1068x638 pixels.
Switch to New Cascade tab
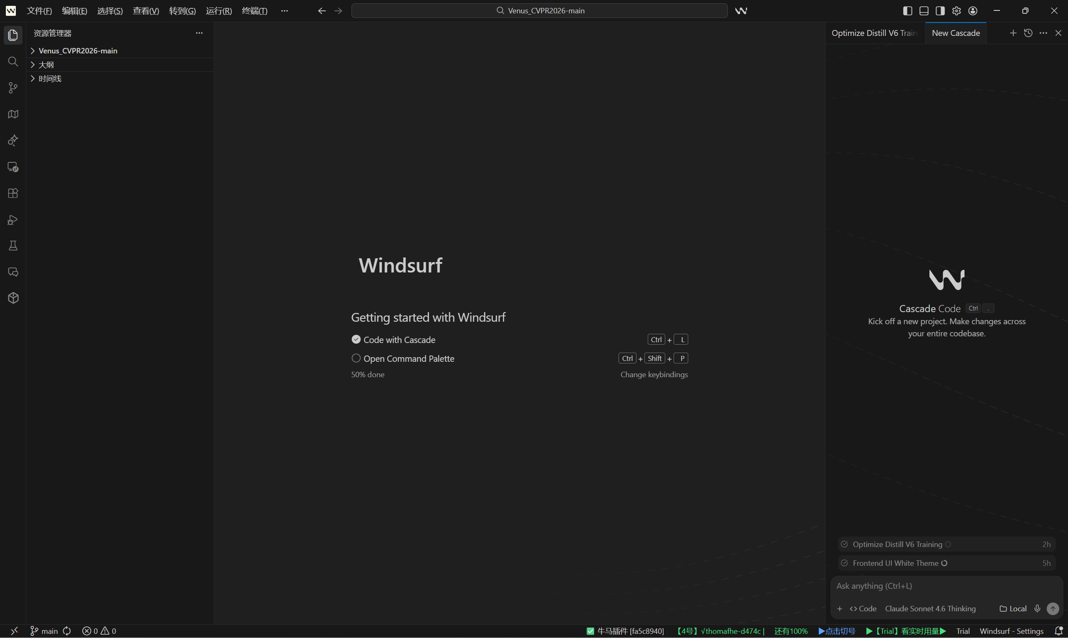click(x=955, y=33)
